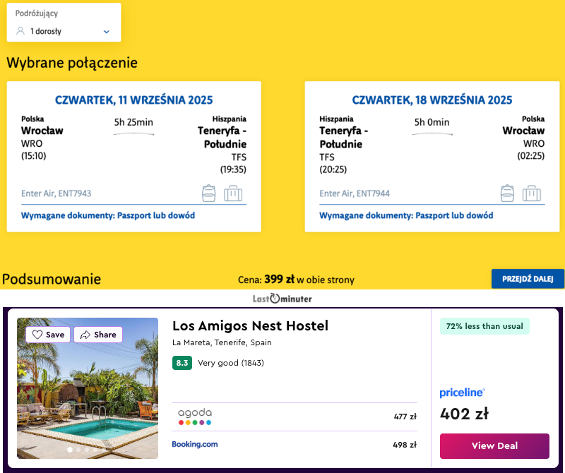
Task: Select the Agoda 477 zł offer
Action: (295, 417)
